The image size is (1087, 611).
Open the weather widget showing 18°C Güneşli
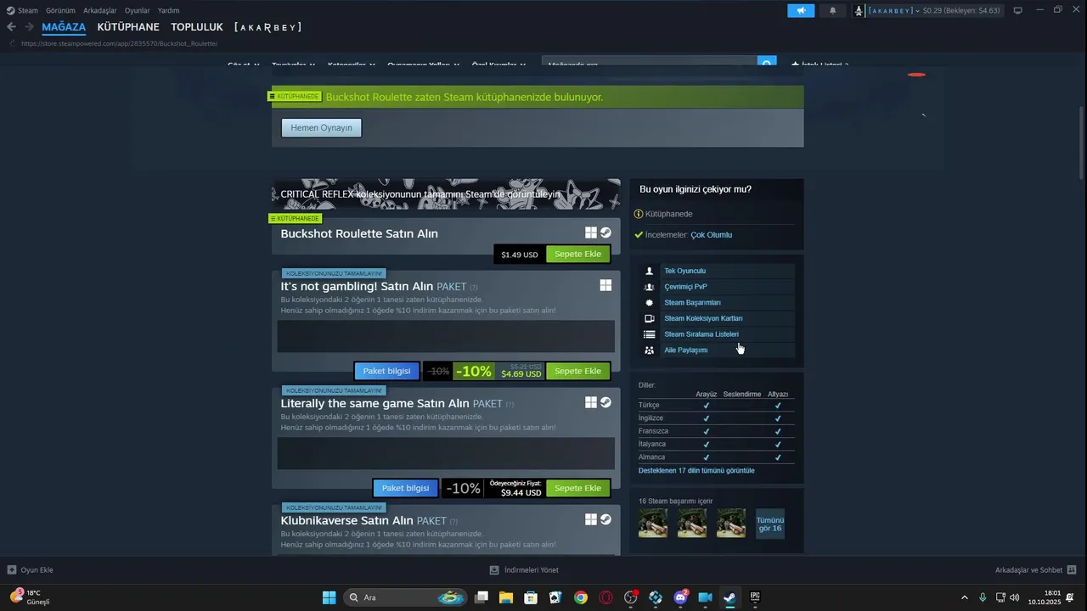pyautogui.click(x=31, y=597)
